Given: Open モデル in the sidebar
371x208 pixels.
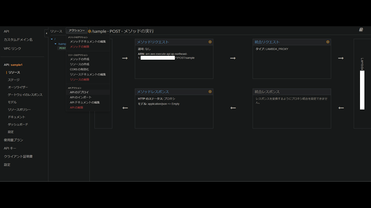Looking at the screenshot, I should pos(12,102).
